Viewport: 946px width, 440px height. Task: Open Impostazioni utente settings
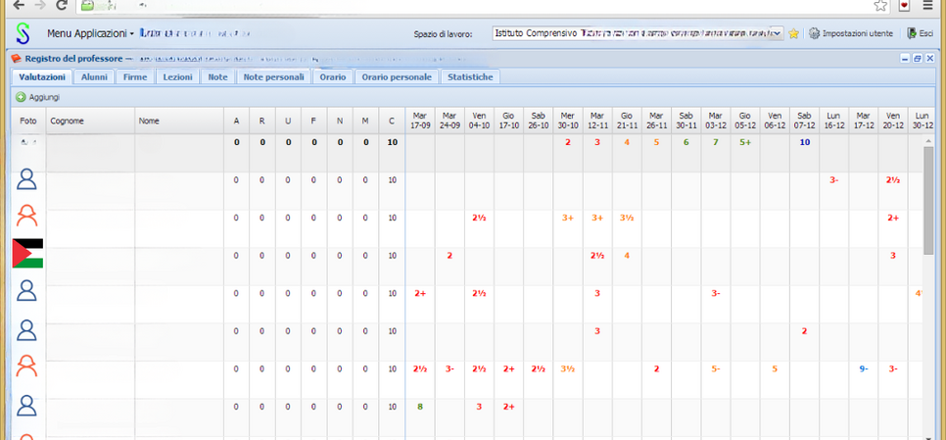pos(851,33)
